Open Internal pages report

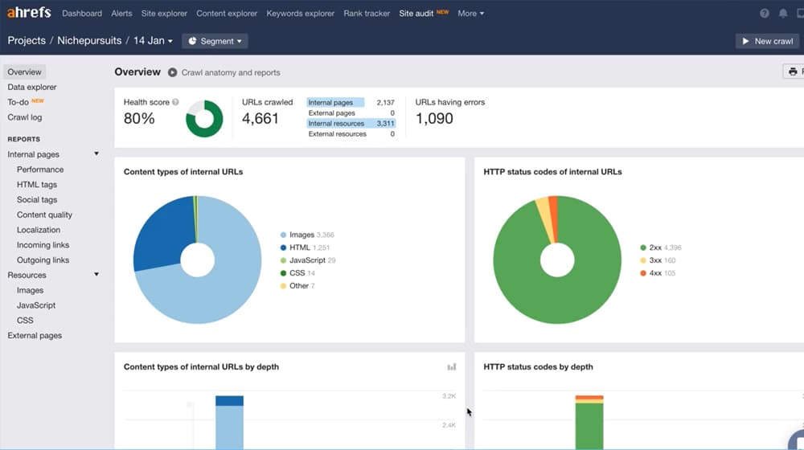click(33, 154)
